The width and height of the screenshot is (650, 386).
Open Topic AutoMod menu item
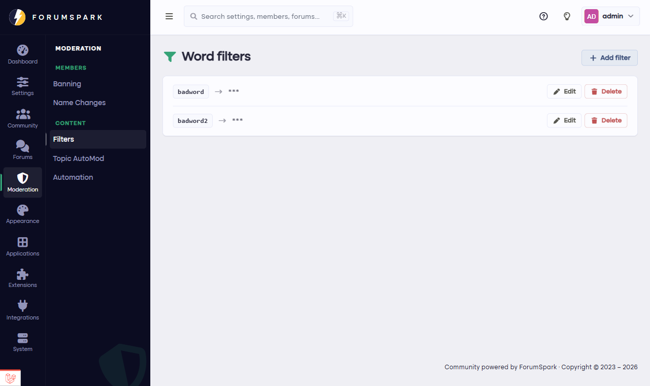click(98, 158)
